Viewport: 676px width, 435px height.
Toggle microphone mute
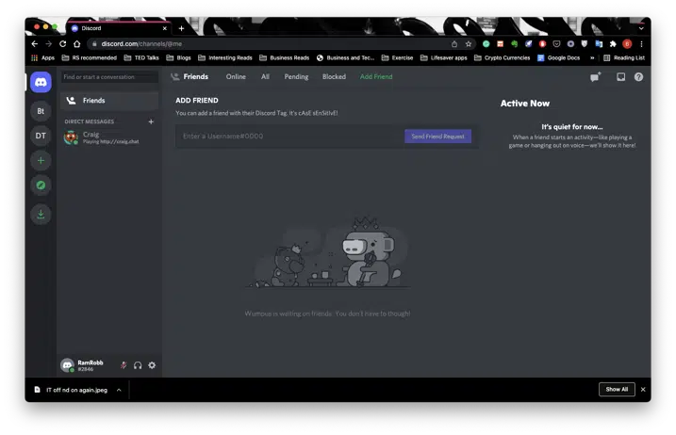[x=124, y=365]
